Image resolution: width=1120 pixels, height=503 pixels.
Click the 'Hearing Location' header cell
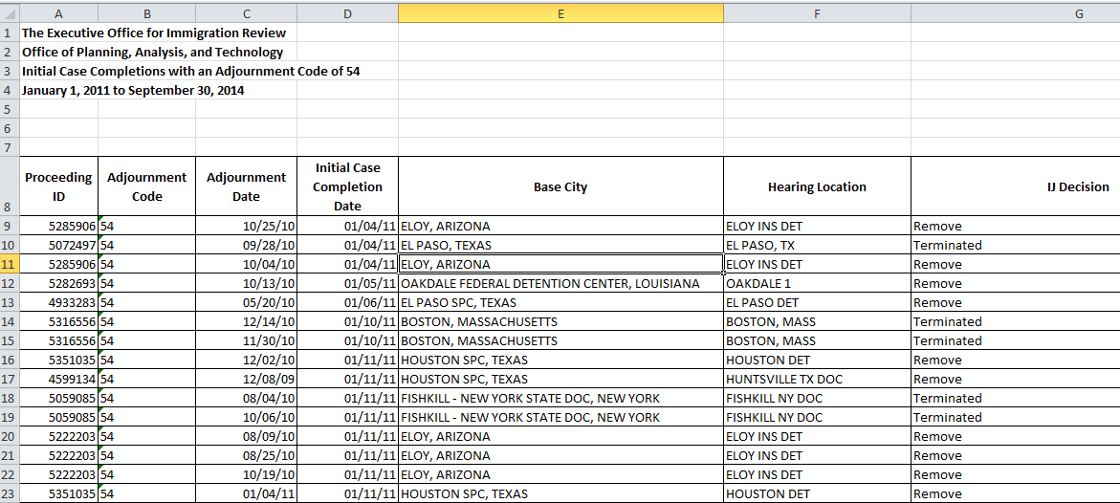817,186
